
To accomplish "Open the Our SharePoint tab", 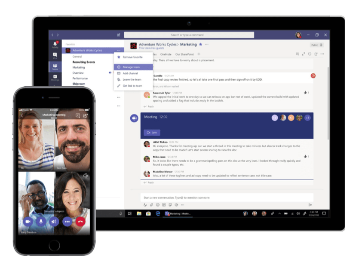I will coord(184,55).
